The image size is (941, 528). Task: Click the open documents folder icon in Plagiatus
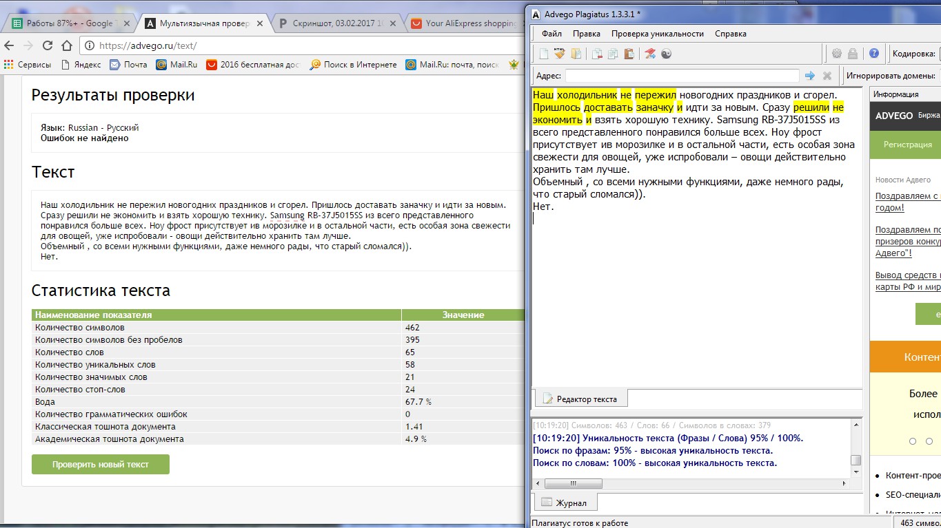pos(576,54)
